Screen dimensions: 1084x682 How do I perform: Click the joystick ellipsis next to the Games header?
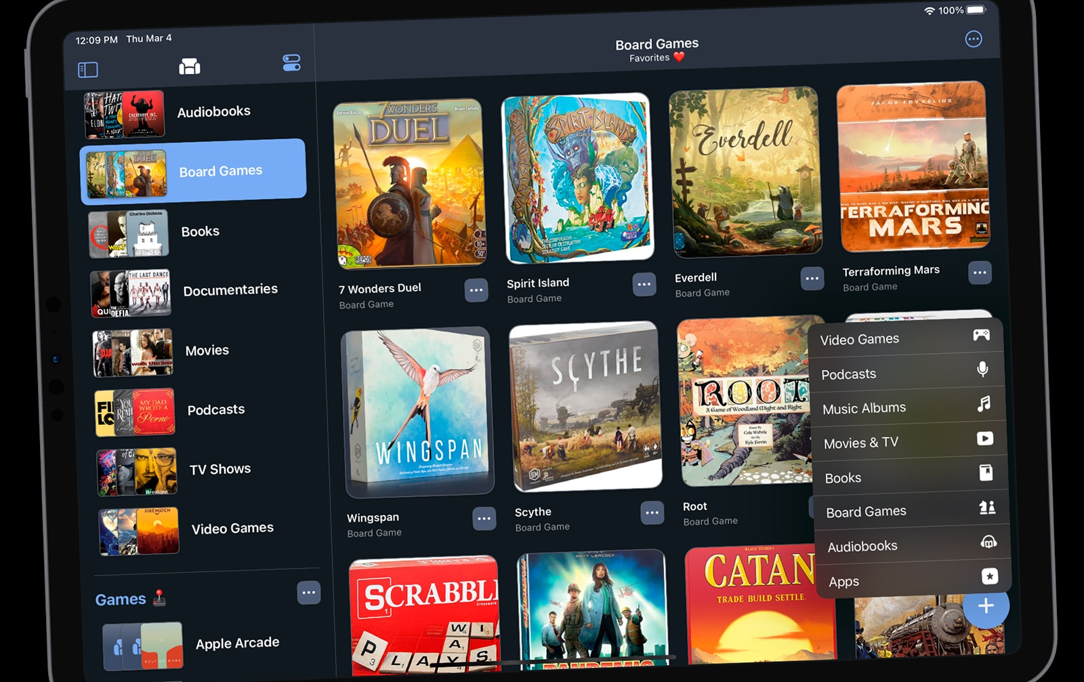click(309, 593)
